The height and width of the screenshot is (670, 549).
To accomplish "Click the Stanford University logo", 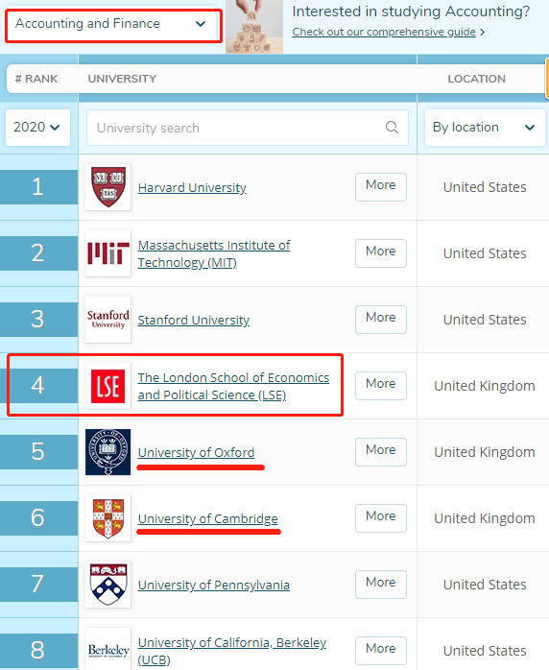I will pos(108,320).
